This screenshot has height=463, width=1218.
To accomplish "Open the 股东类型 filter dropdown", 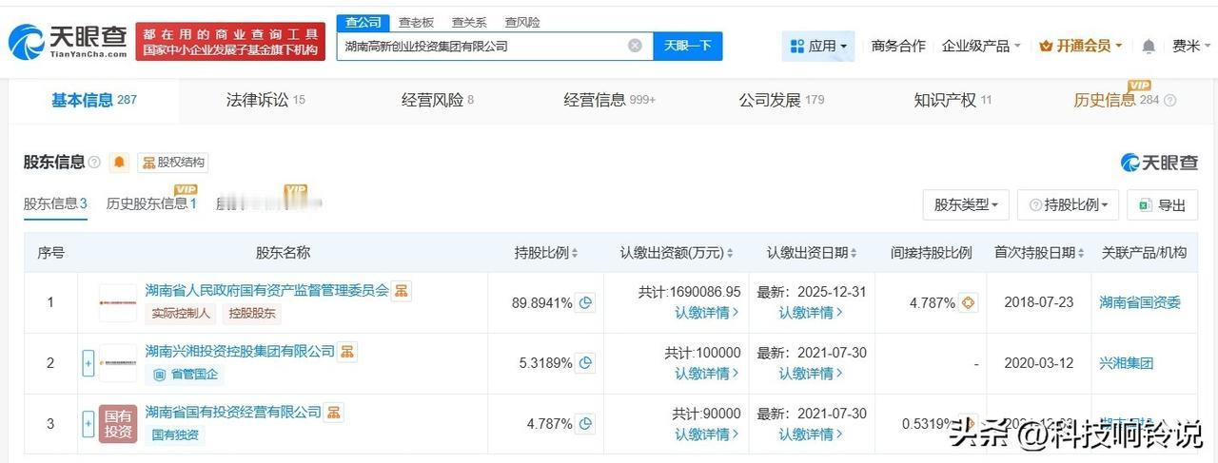I will (966, 204).
